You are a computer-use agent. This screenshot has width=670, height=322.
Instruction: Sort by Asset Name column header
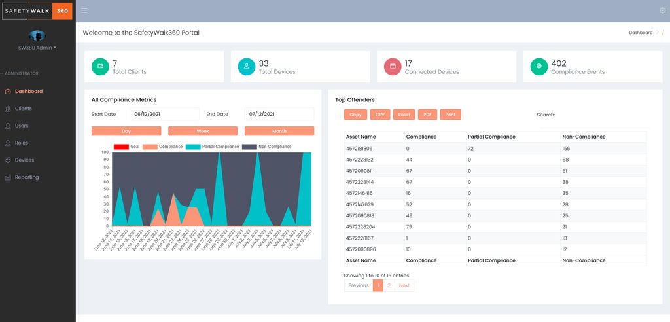374,137
